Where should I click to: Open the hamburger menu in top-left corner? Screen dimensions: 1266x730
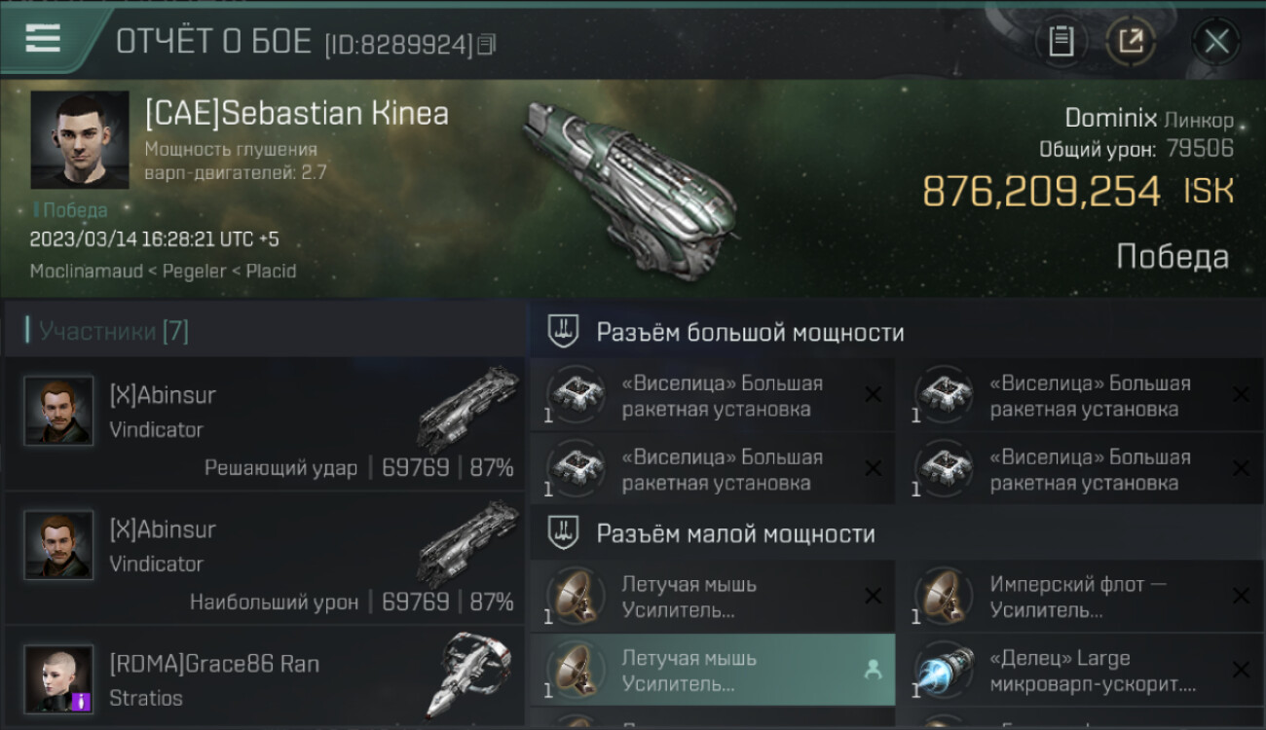coord(43,39)
